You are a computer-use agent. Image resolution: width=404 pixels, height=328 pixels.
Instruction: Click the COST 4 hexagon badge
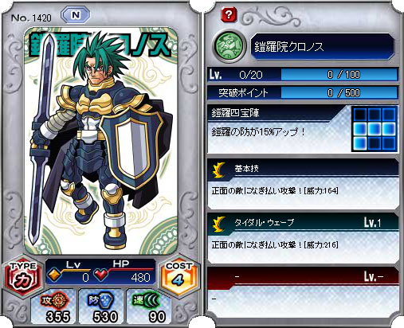pyautogui.click(x=178, y=276)
